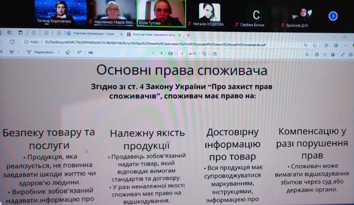Image resolution: width=354 pixels, height=205 pixels.
Task: Click the PDF read aloud icon
Action: (81, 52)
